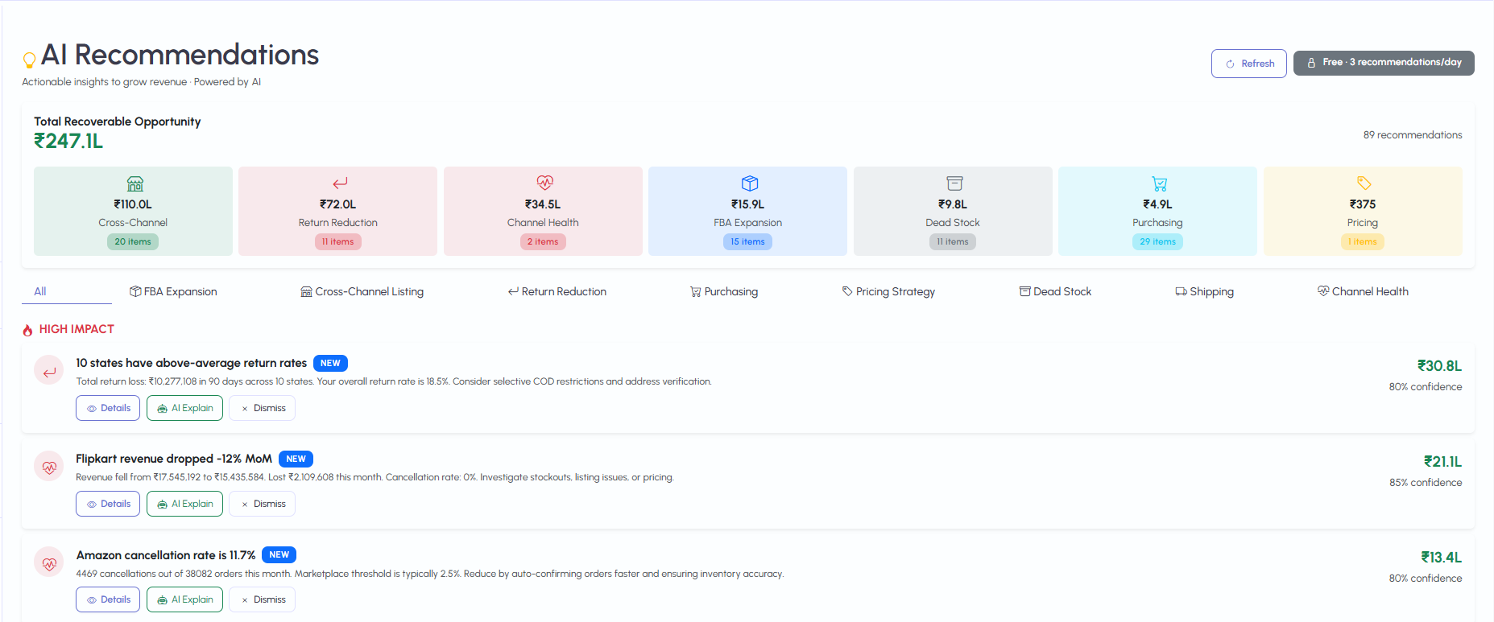The image size is (1494, 622).
Task: Click the NEW badge on Amazon cancellation recommendation
Action: tap(279, 554)
